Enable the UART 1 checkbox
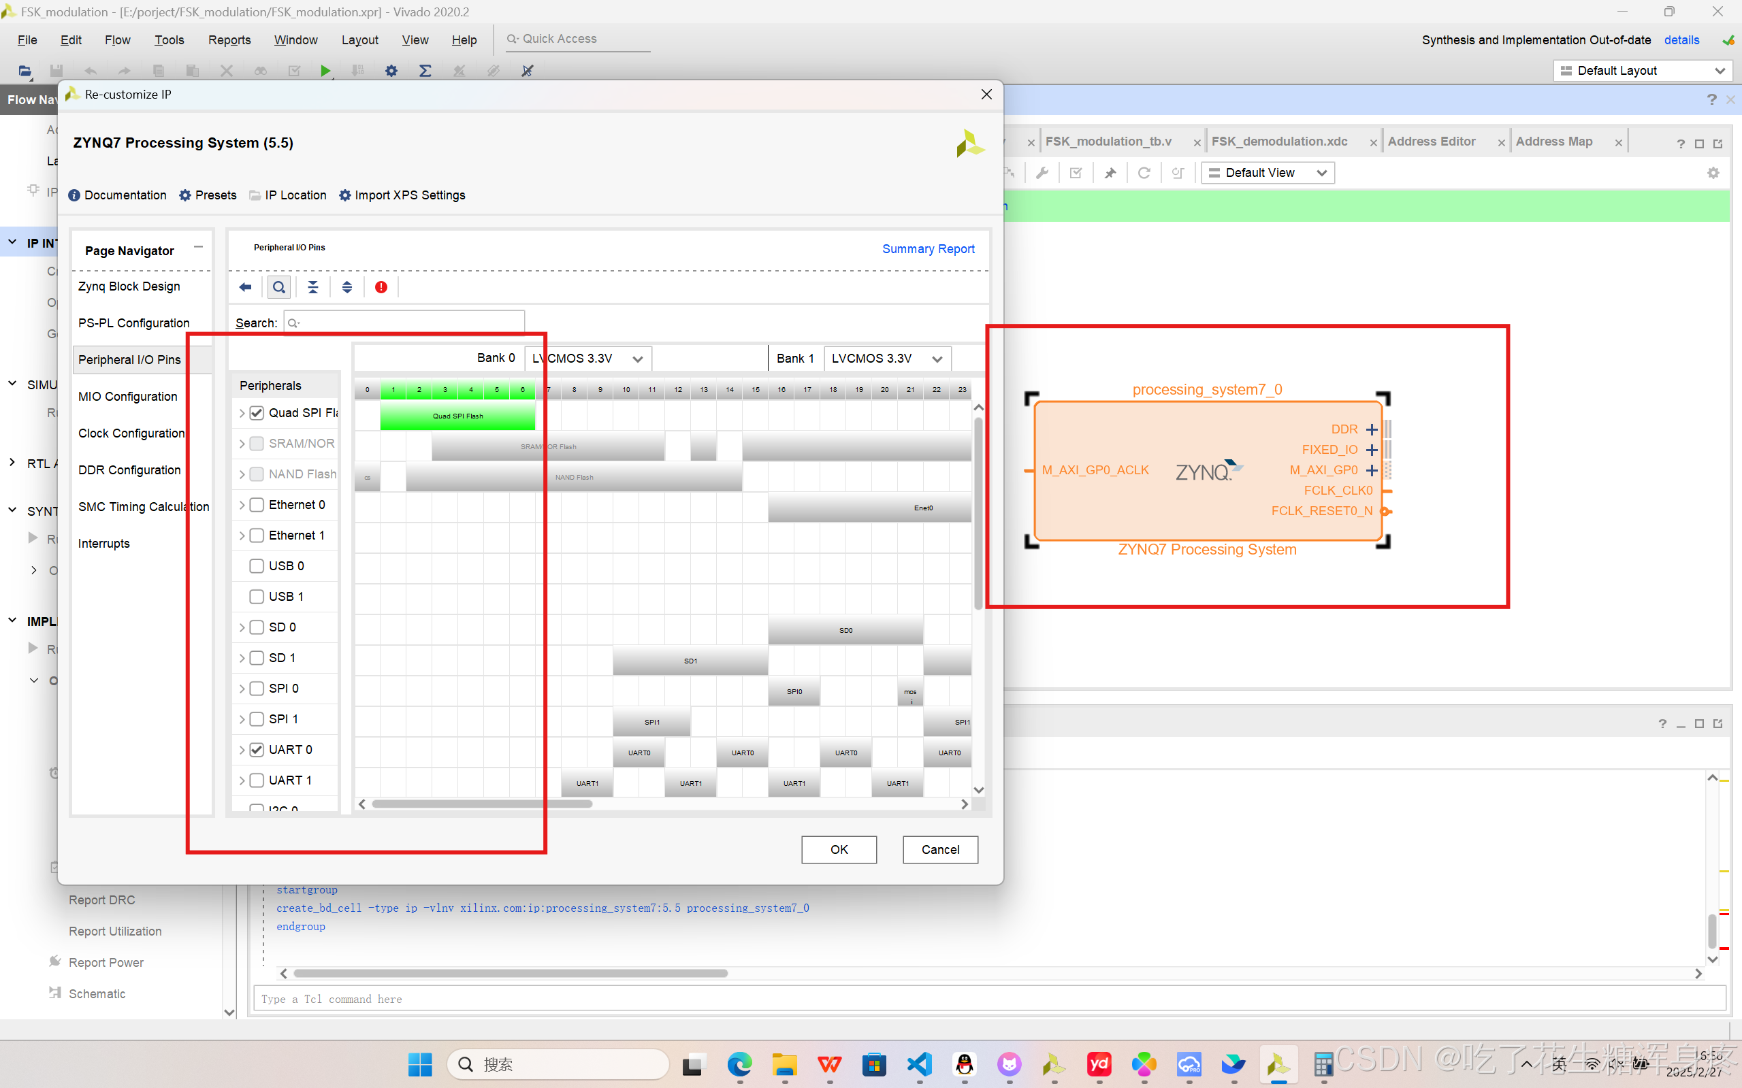Viewport: 1742px width, 1088px height. 257,780
